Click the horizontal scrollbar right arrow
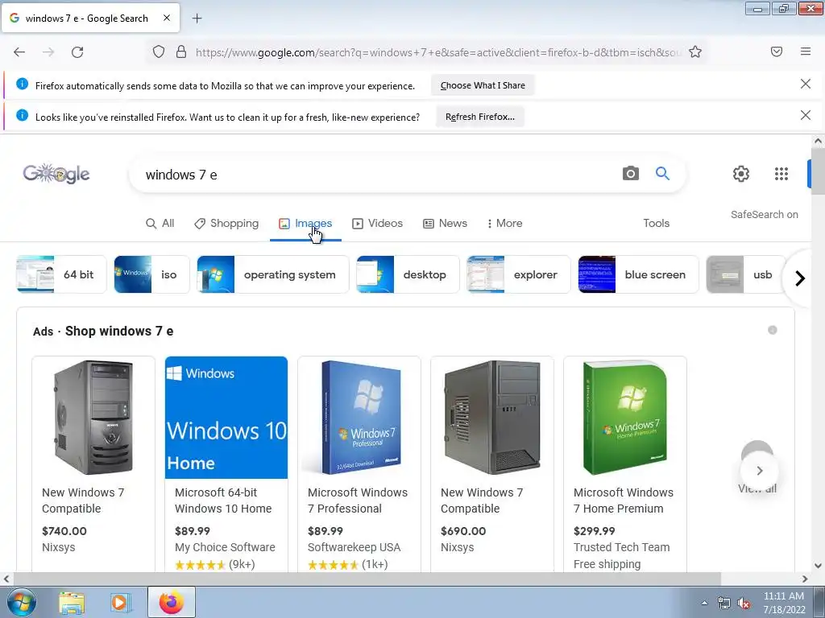825x618 pixels. coord(805,579)
